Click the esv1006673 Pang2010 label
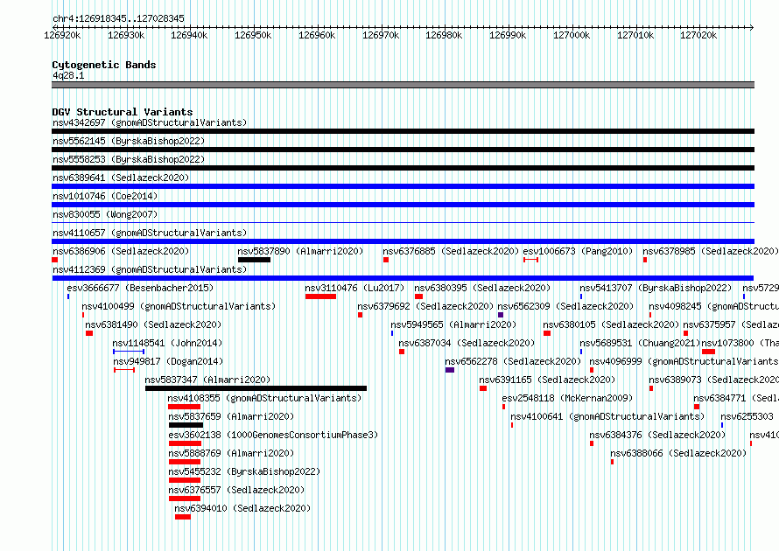The image size is (779, 551). (578, 251)
